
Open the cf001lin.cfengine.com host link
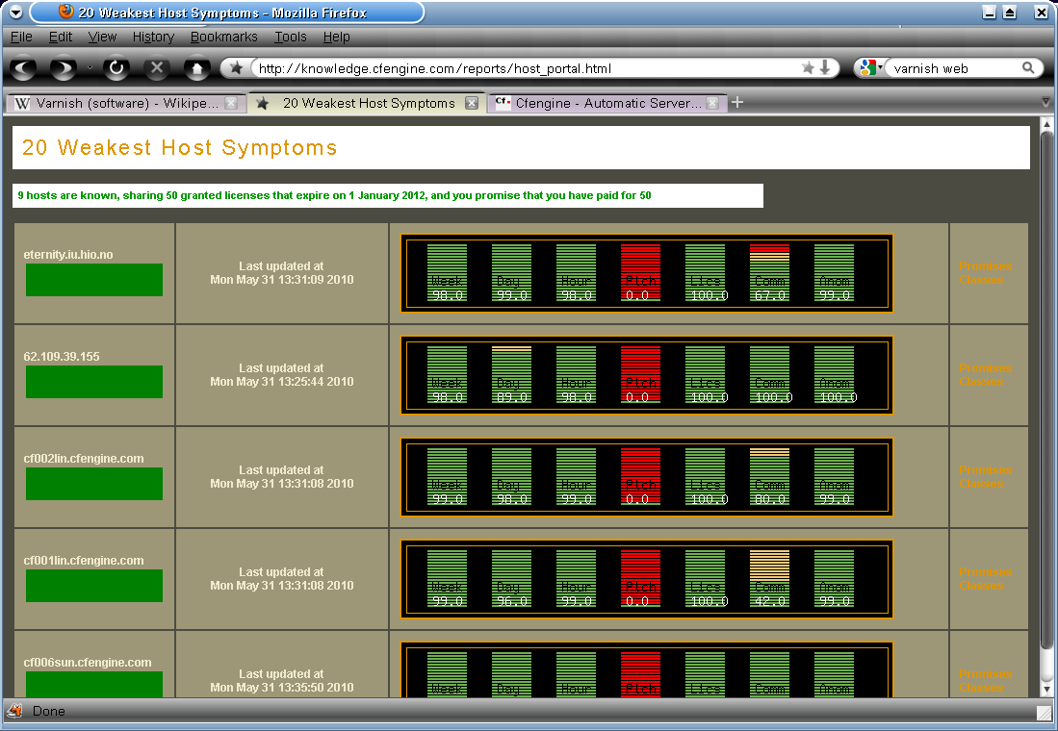click(x=84, y=561)
